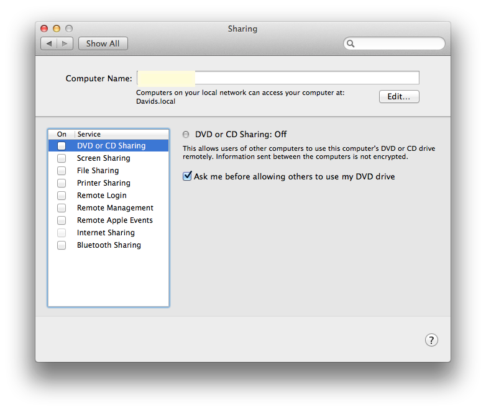Tick the Remote Management checkbox
This screenshot has height=411, width=486.
[62, 208]
